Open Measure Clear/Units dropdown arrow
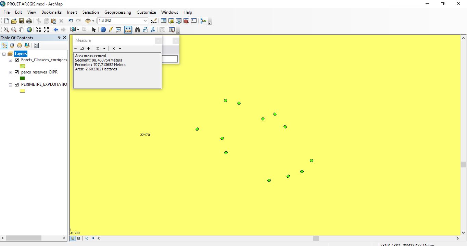Image resolution: width=467 pixels, height=246 pixels. click(x=120, y=49)
